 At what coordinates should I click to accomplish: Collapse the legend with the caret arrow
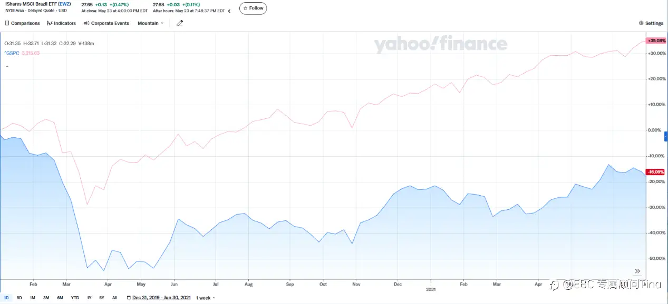(7, 67)
